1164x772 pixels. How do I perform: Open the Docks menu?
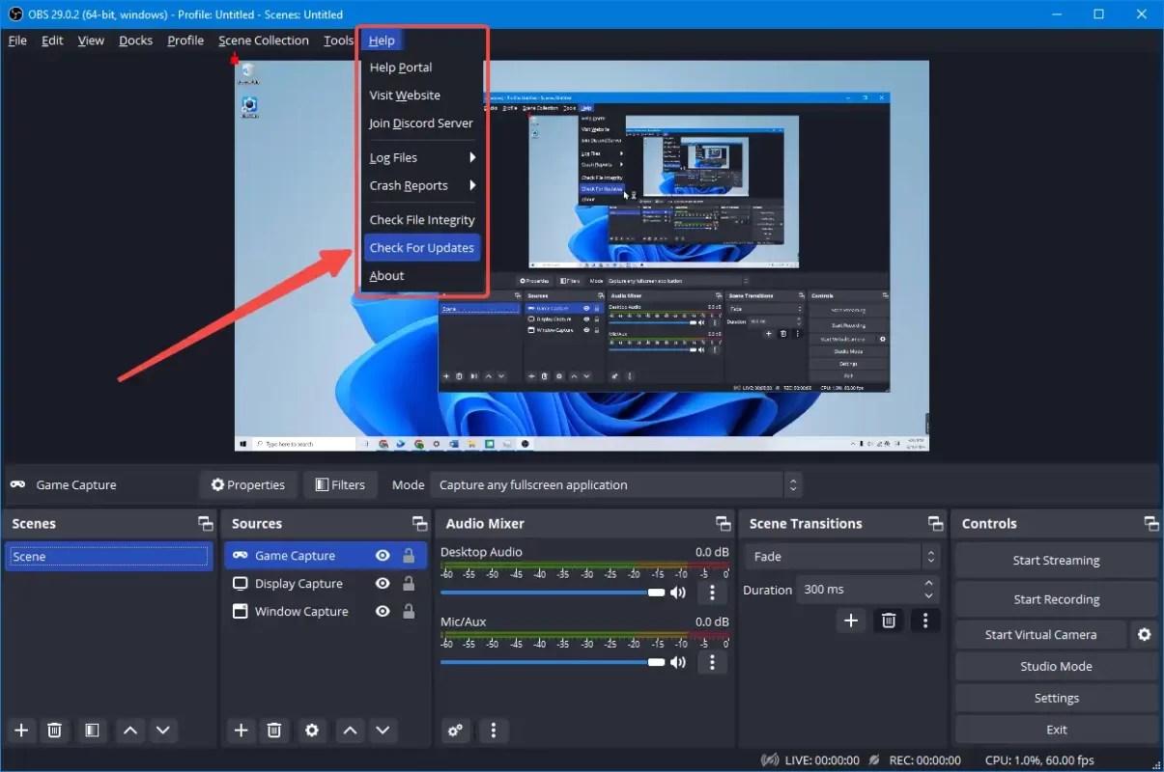[135, 40]
